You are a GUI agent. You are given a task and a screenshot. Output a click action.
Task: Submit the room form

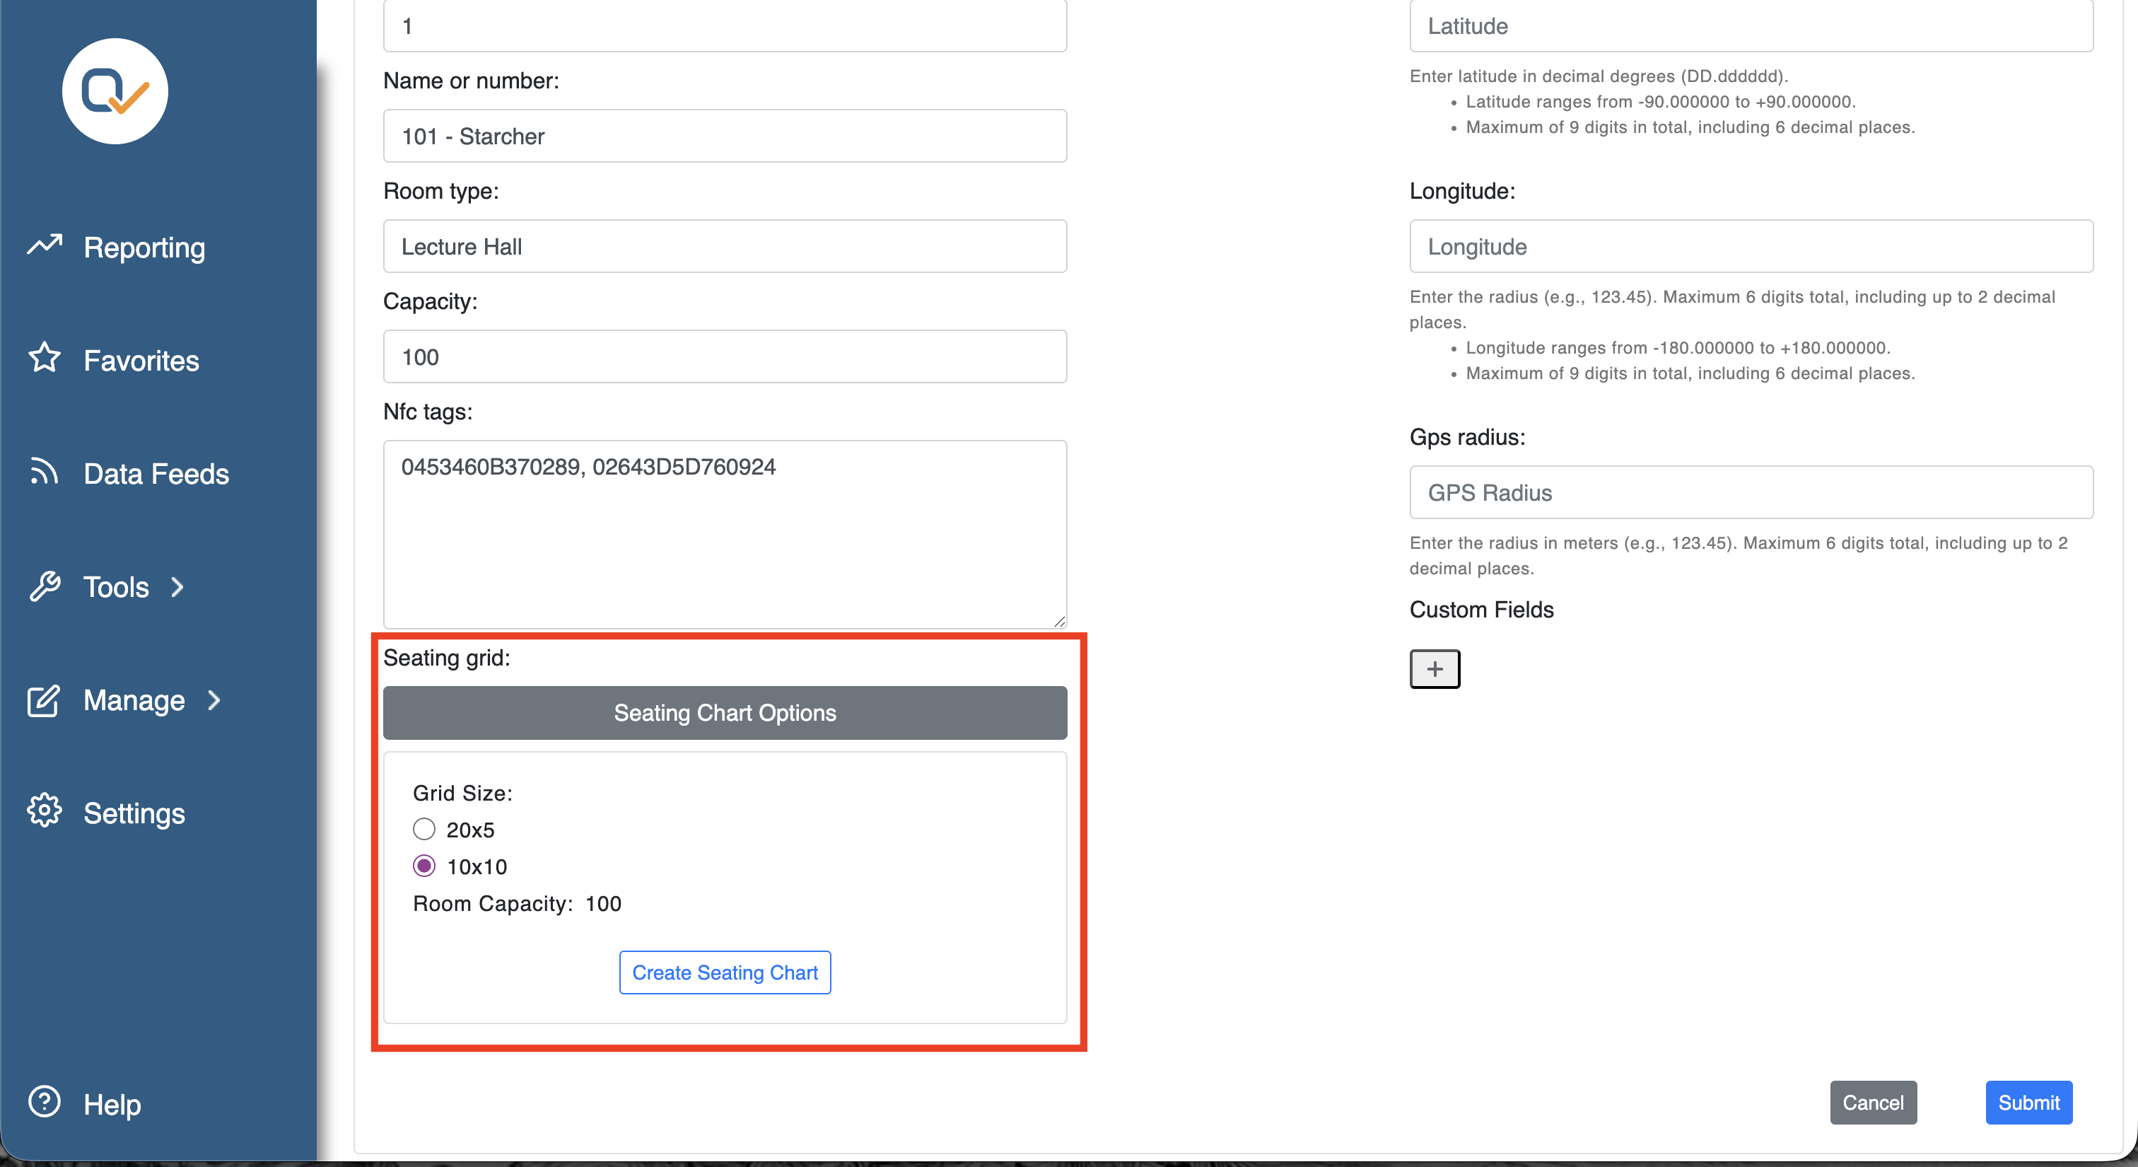tap(2028, 1103)
